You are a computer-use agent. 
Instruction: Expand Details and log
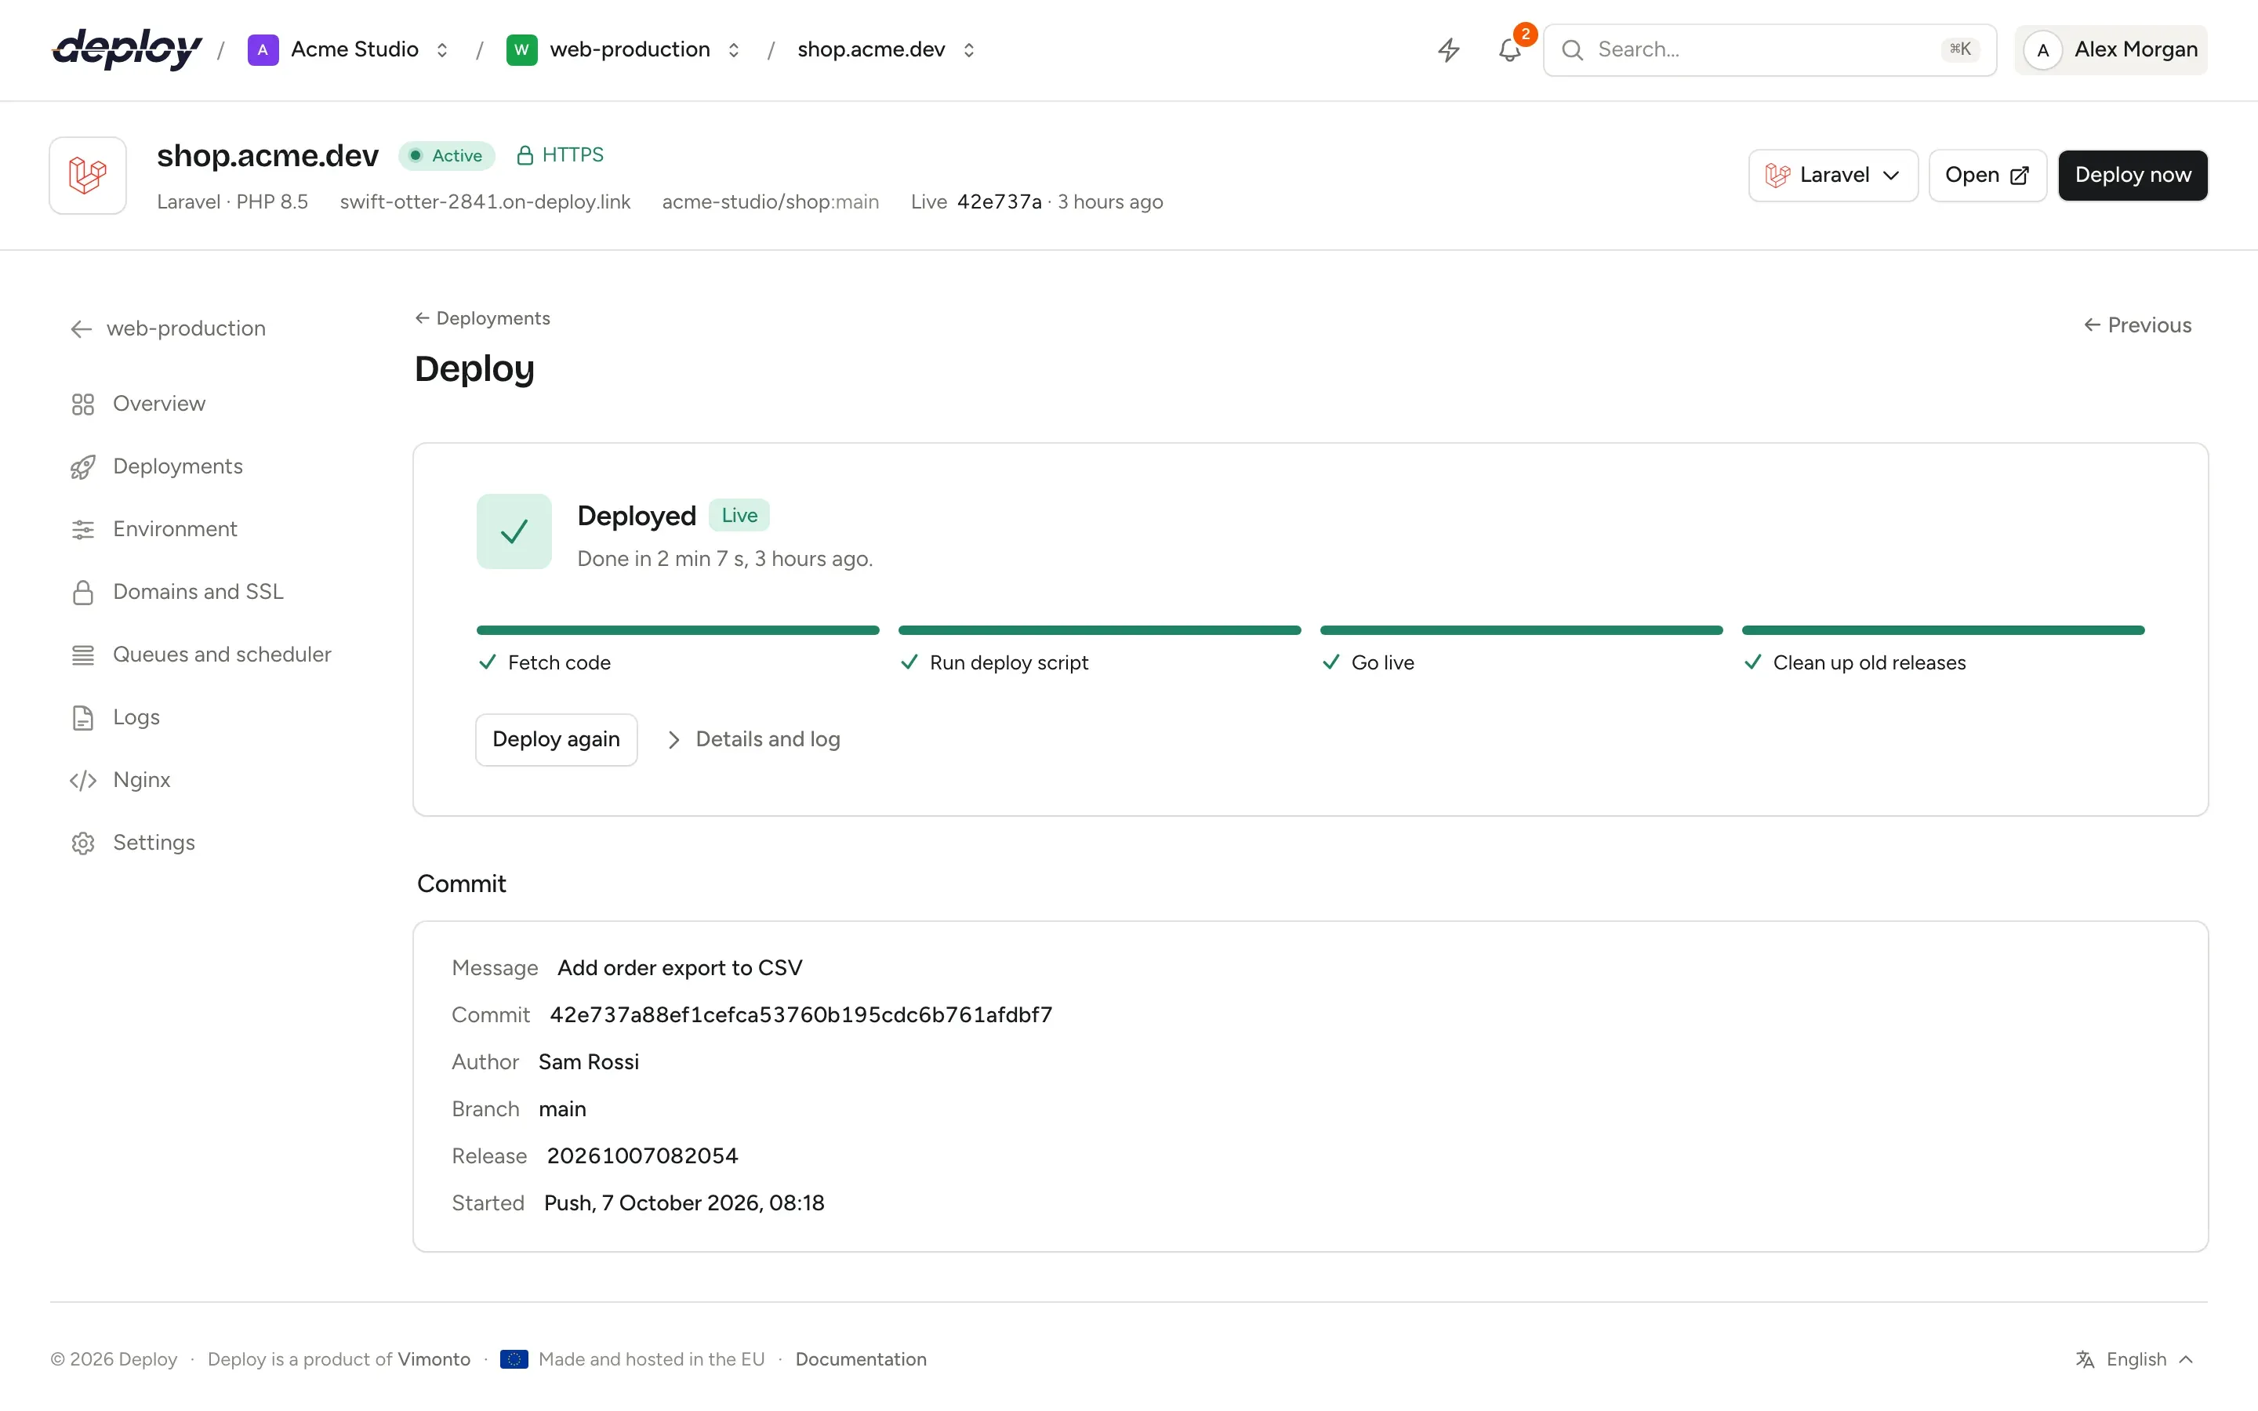tap(754, 739)
